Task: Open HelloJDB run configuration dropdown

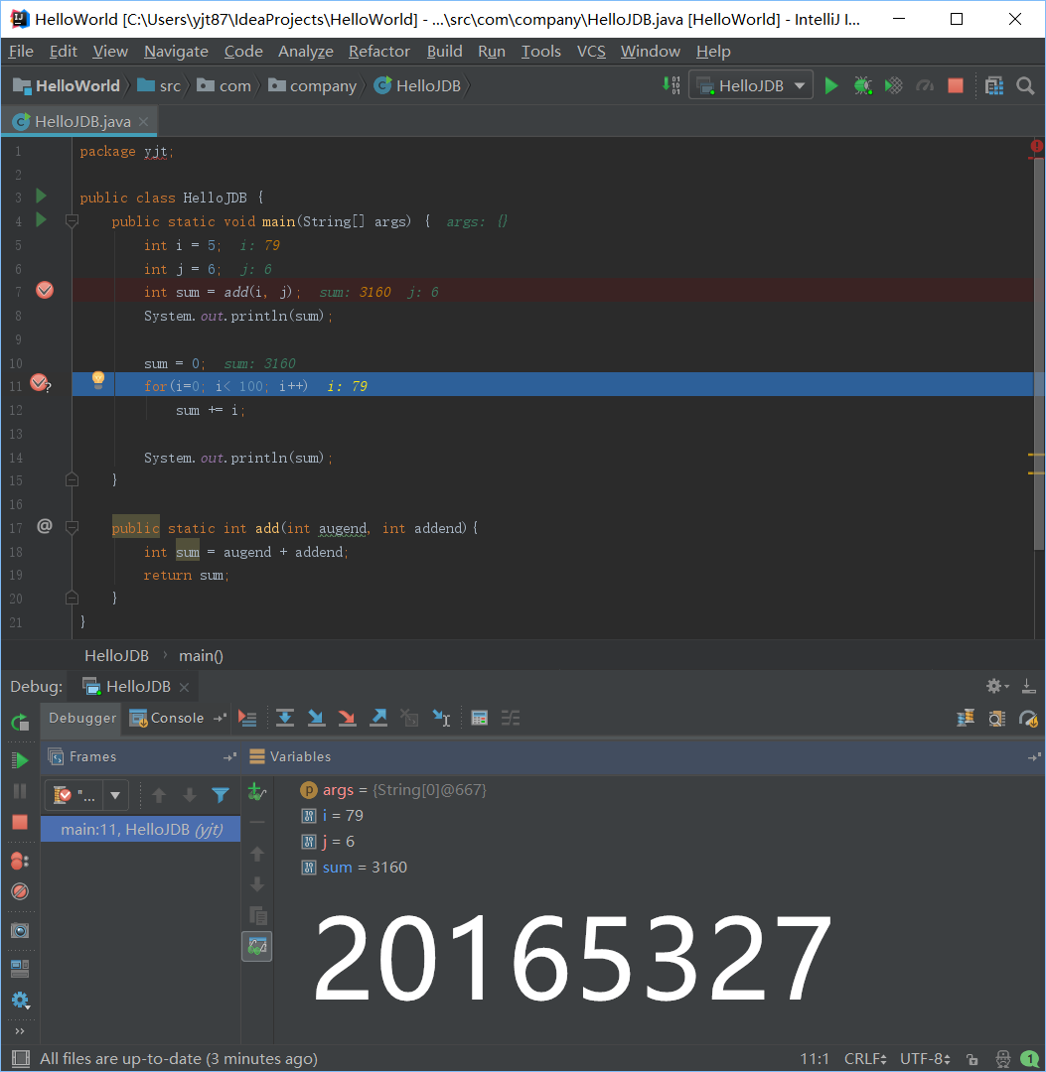Action: tap(750, 85)
